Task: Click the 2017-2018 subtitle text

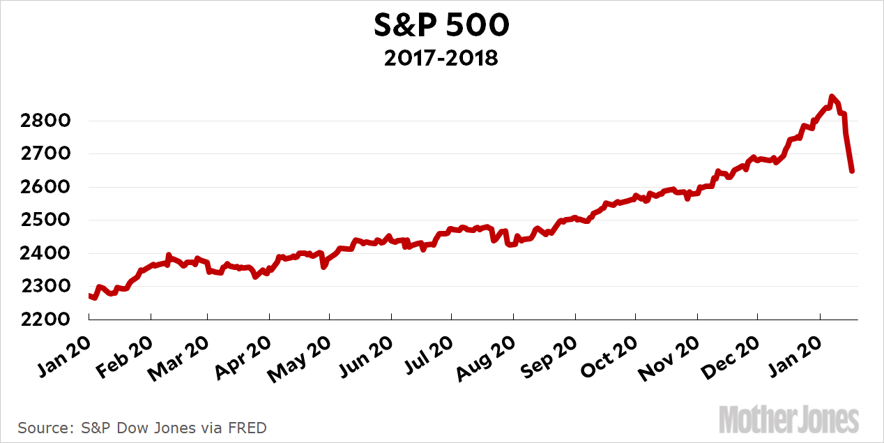Action: (x=441, y=58)
